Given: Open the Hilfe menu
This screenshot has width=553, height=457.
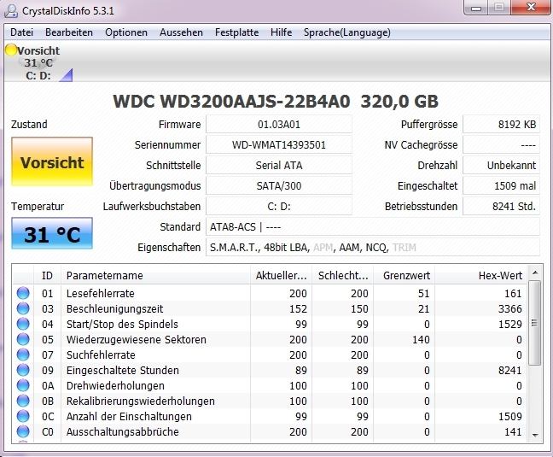Looking at the screenshot, I should pyautogui.click(x=281, y=32).
